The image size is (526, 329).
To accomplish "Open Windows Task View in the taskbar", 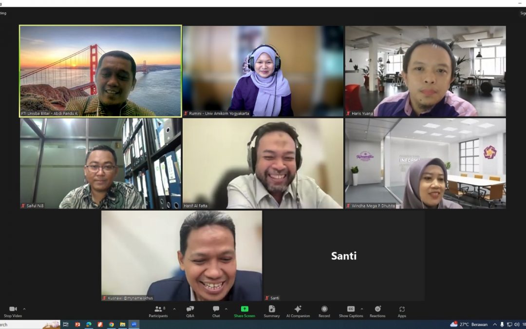I will coord(66,325).
